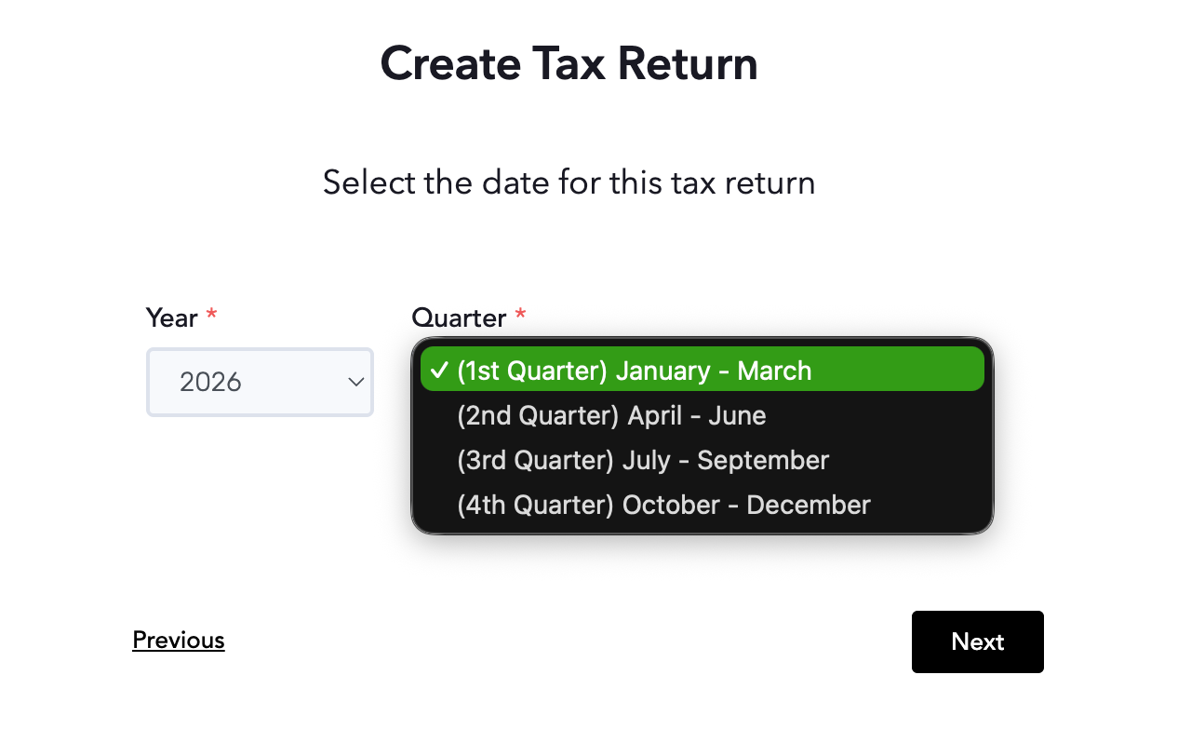This screenshot has height=756, width=1191.
Task: Choose (2nd Quarter) April - June
Action: pyautogui.click(x=703, y=415)
